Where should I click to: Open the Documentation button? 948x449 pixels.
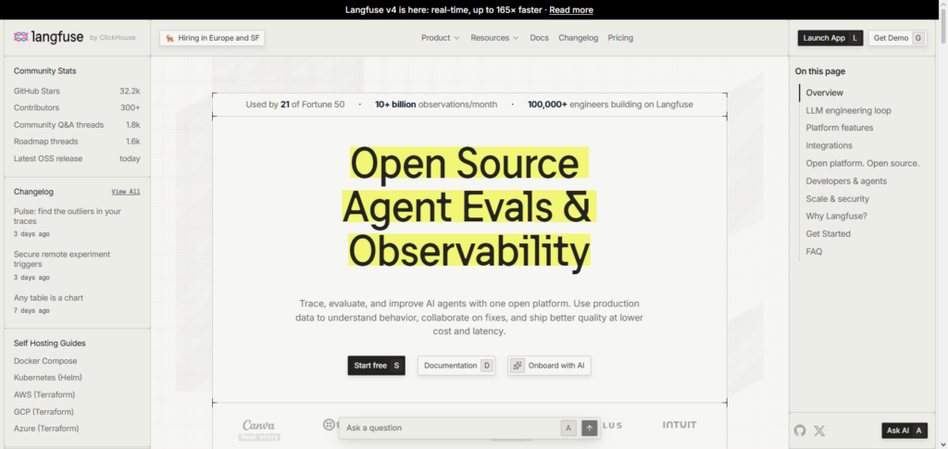coord(456,366)
